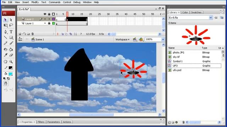
Task: Click Scene 1 breadcrumb link
Action: tap(39, 40)
